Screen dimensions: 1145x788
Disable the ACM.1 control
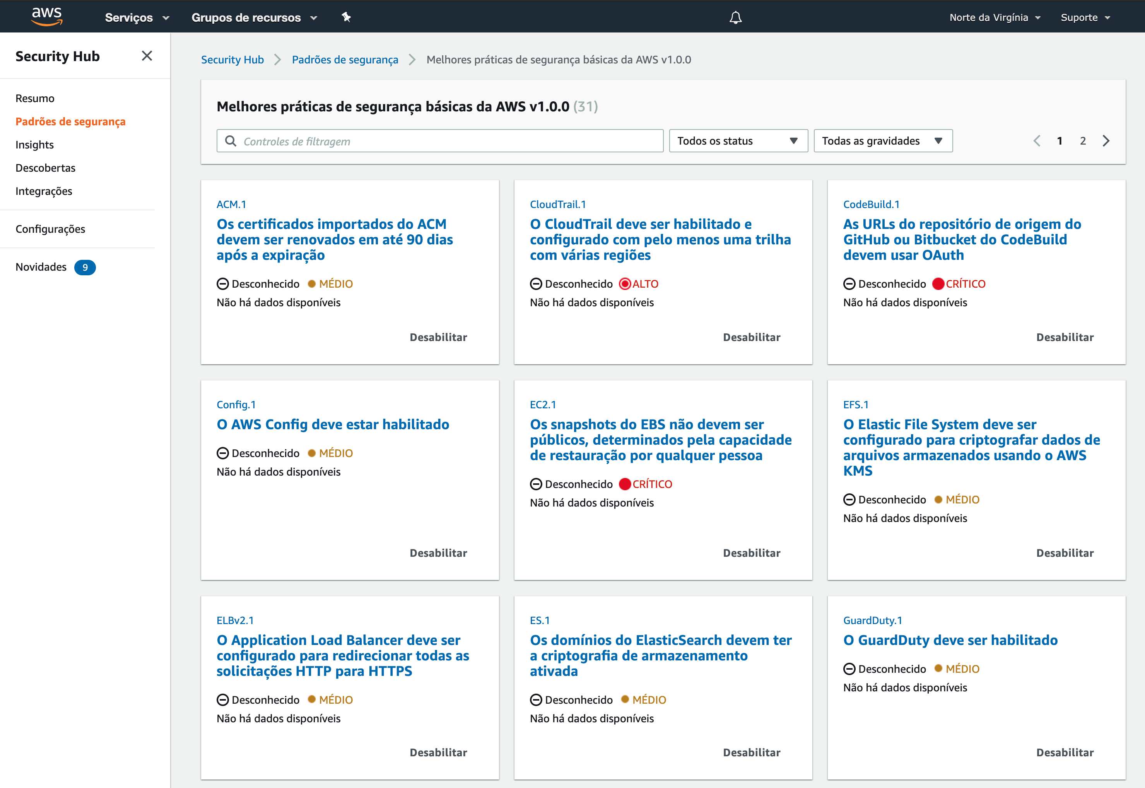click(437, 337)
